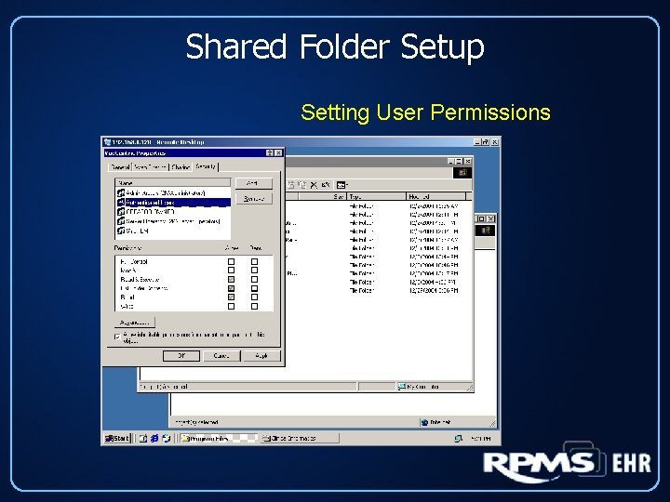This screenshot has width=670, height=502.
Task: Click the SYSTEM entry icon in list
Action: pyautogui.click(x=121, y=231)
